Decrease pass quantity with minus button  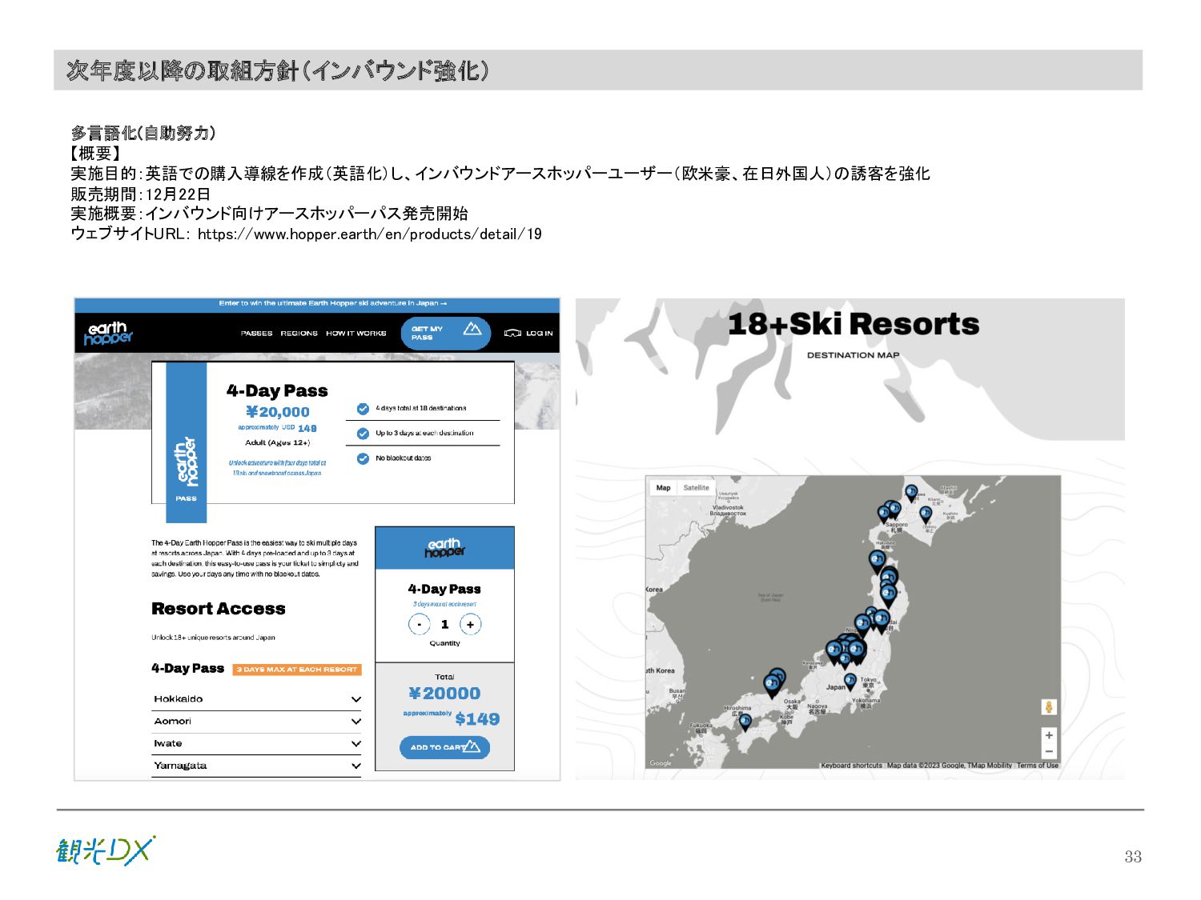(420, 625)
